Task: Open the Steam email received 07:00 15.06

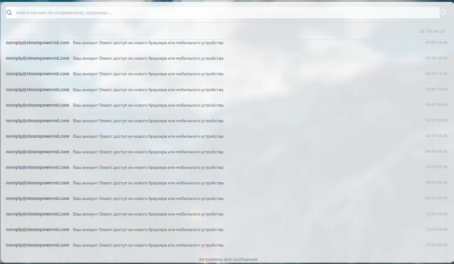Action: tap(227, 43)
